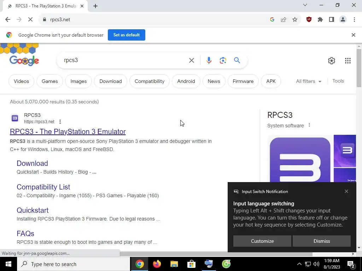Clear the search box text

(x=191, y=60)
